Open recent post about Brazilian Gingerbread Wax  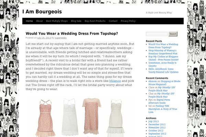pyautogui.click(x=163, y=52)
